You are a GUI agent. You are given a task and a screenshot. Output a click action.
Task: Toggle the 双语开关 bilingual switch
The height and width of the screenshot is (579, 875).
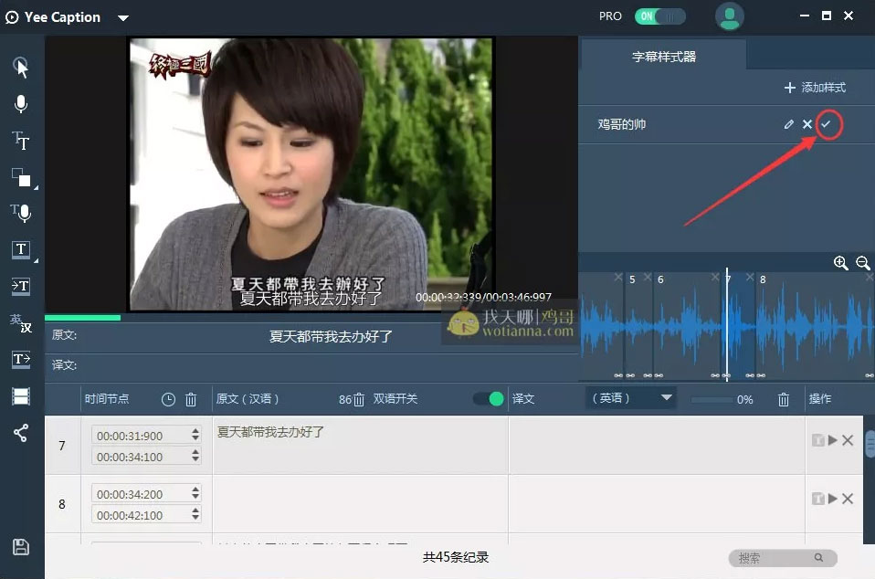pyautogui.click(x=489, y=399)
